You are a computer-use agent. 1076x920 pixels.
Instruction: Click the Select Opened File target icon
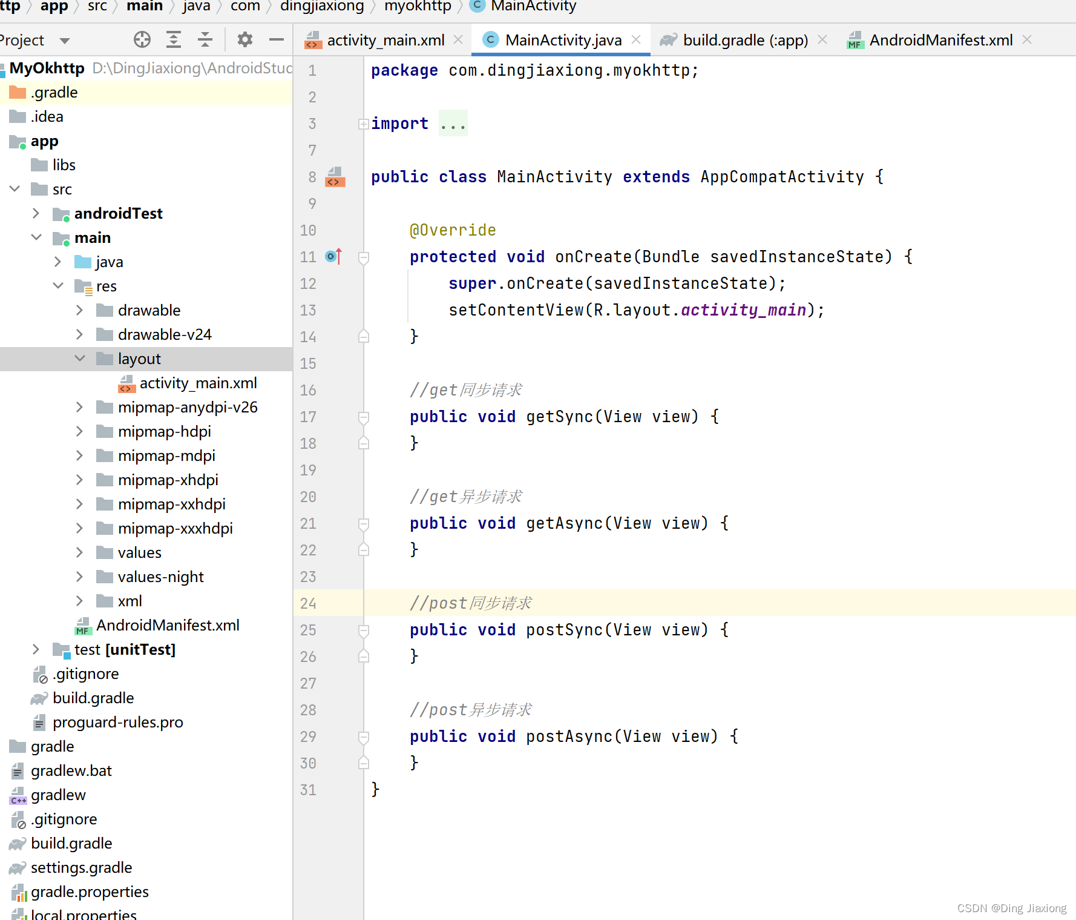pyautogui.click(x=142, y=40)
